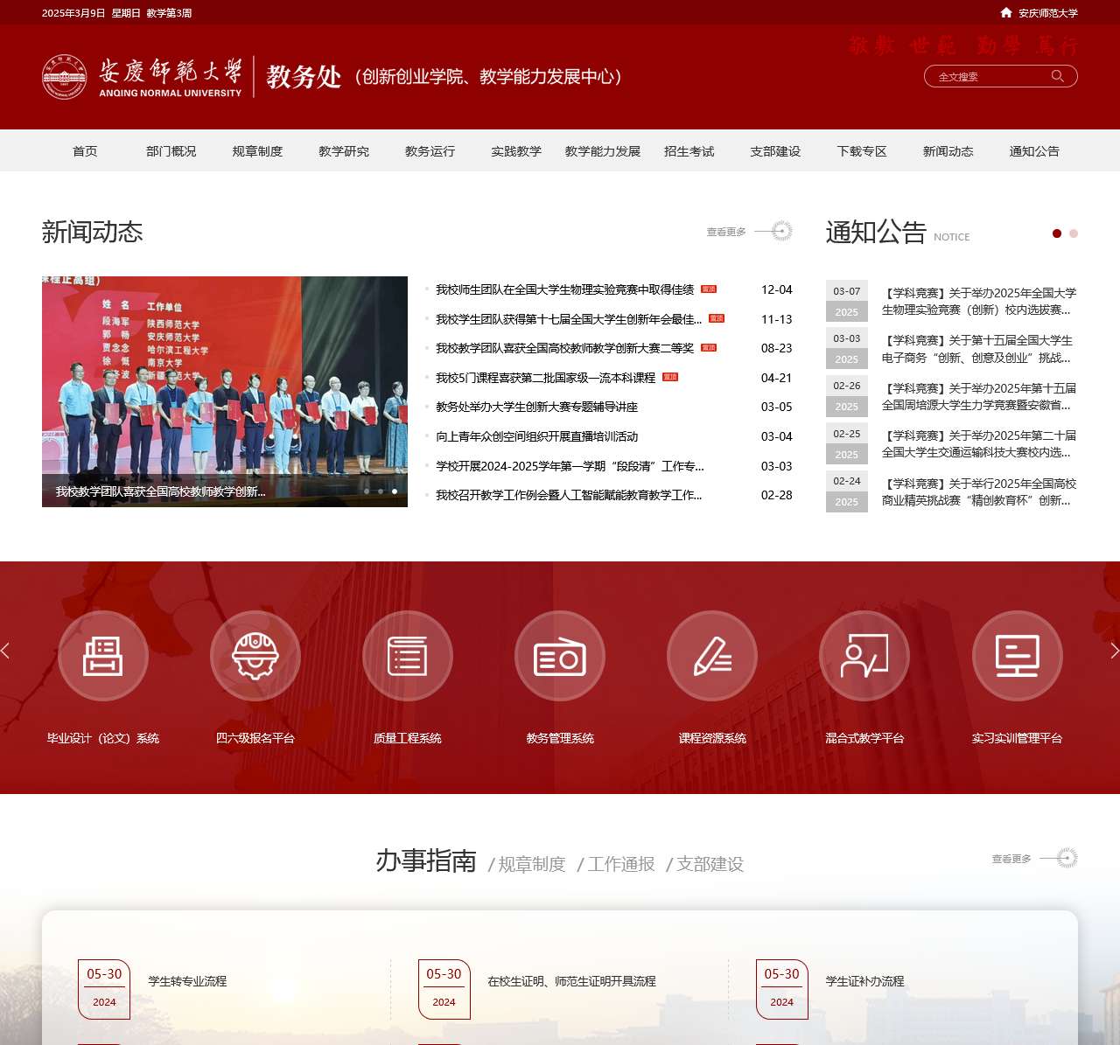Open the 课程资源系统 pencil icon

click(712, 656)
